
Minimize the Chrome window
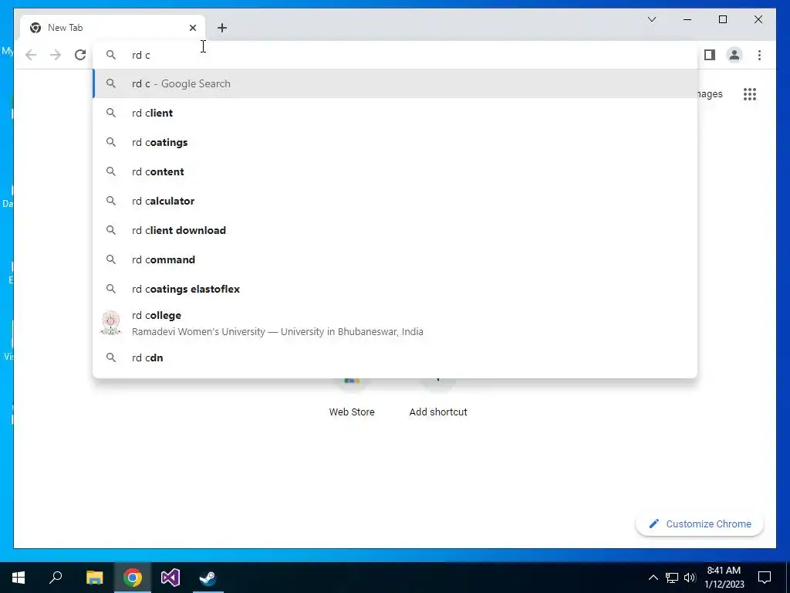pos(687,19)
